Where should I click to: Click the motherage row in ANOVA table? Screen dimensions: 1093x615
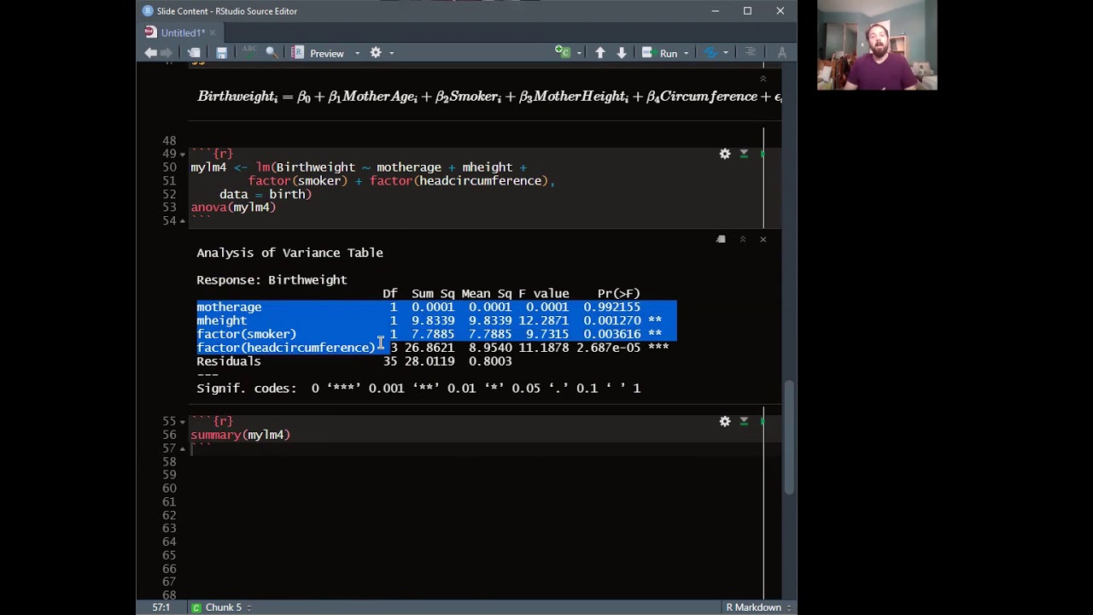pyautogui.click(x=436, y=307)
